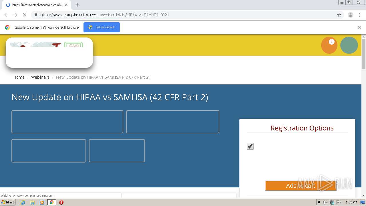Add the webinar to cart
This screenshot has width=366, height=206.
(301, 186)
